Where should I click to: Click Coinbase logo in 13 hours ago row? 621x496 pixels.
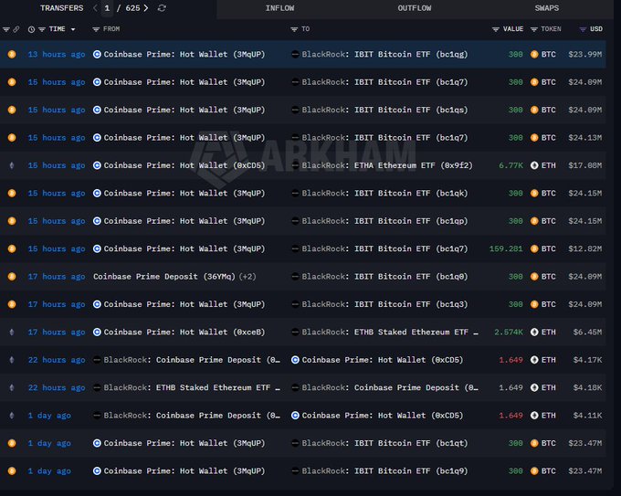point(97,54)
